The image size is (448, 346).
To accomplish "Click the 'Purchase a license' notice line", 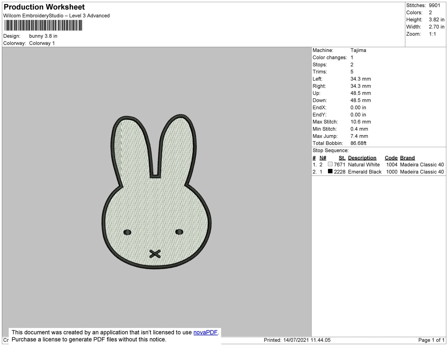I will (89, 339).
